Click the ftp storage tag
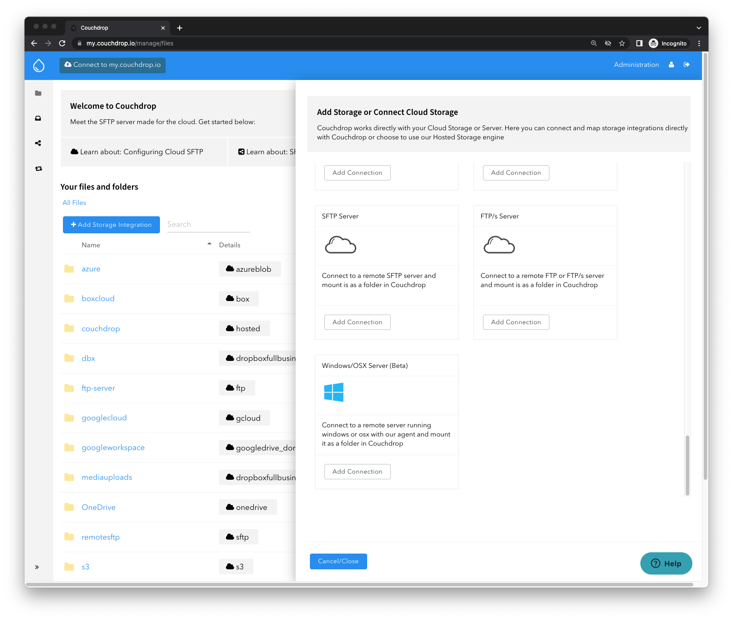 (237, 388)
